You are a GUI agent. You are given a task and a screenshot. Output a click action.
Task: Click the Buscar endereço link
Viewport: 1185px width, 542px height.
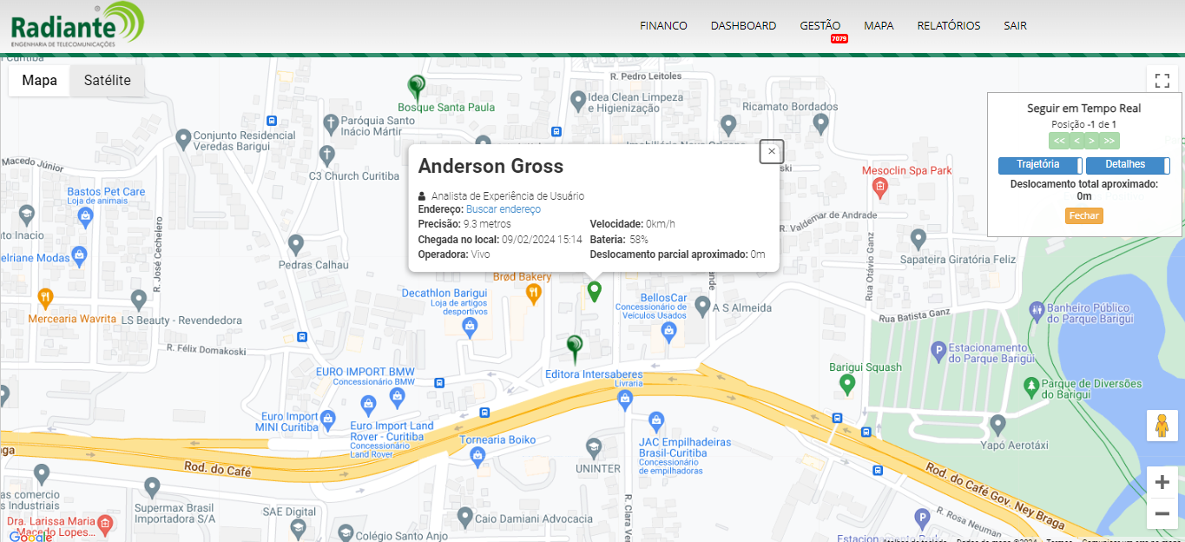coord(503,209)
